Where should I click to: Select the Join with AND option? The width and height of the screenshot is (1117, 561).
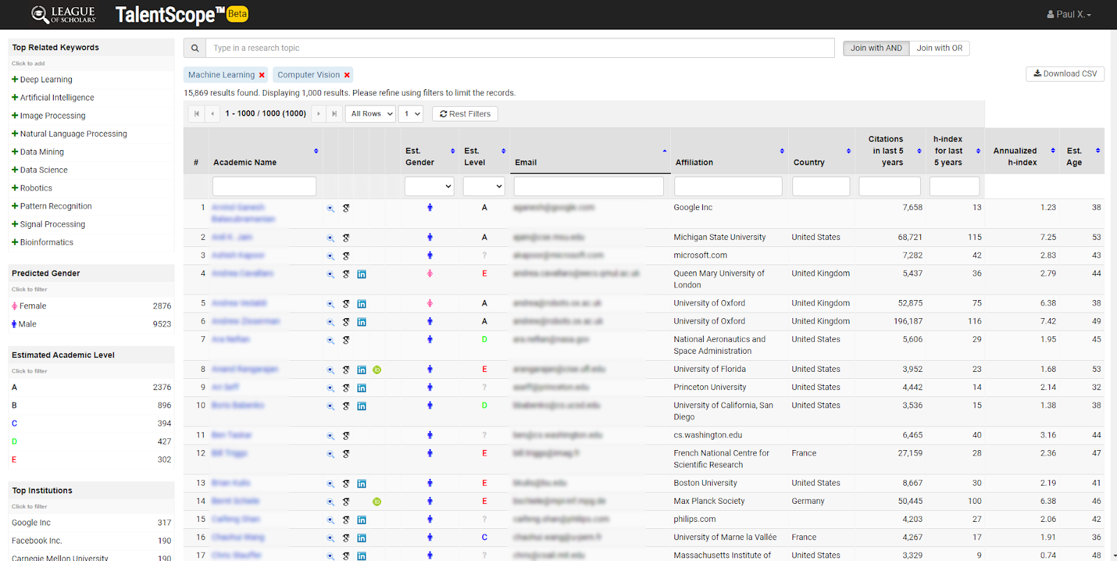click(875, 48)
